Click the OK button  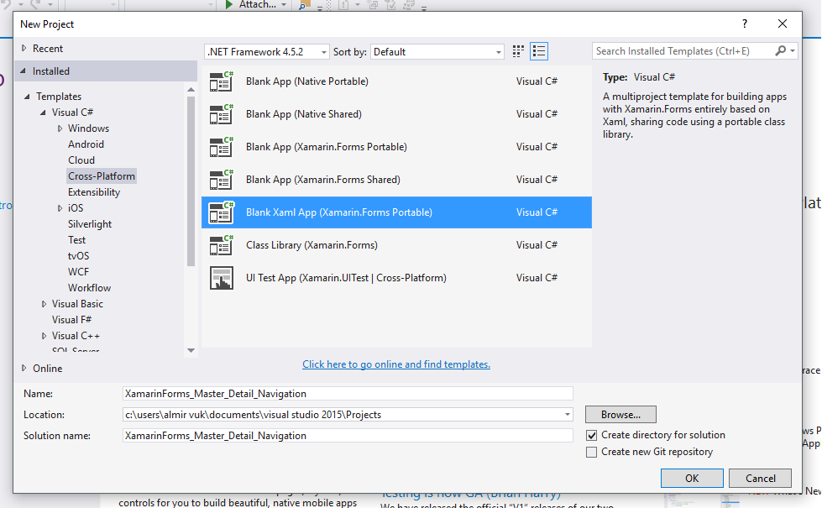coord(692,478)
